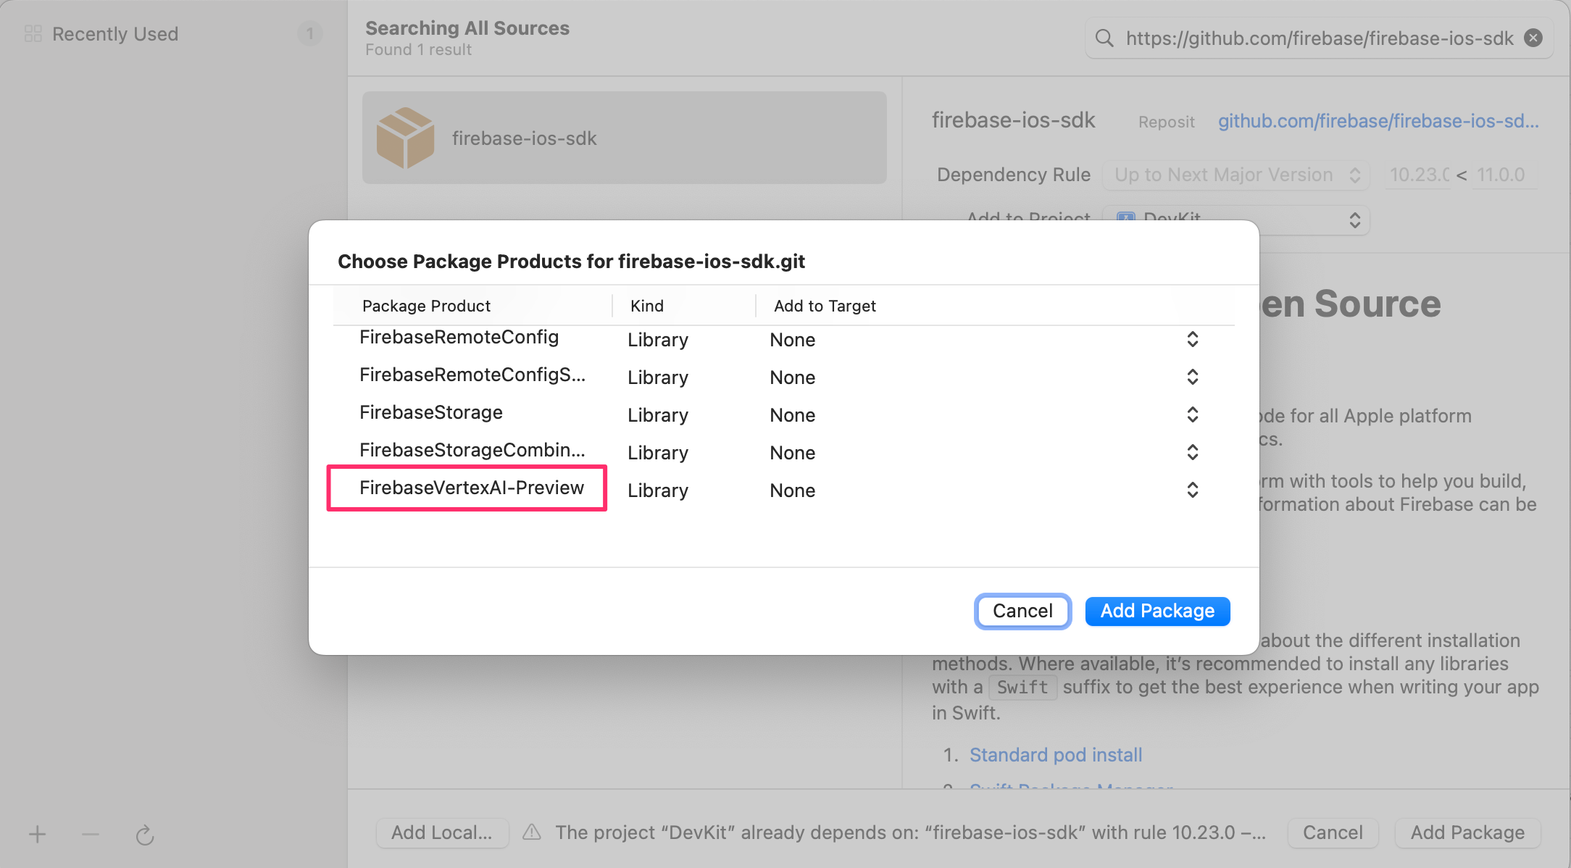Open Add to Target selector for FirebaseVertexAI-Preview

click(x=1192, y=490)
